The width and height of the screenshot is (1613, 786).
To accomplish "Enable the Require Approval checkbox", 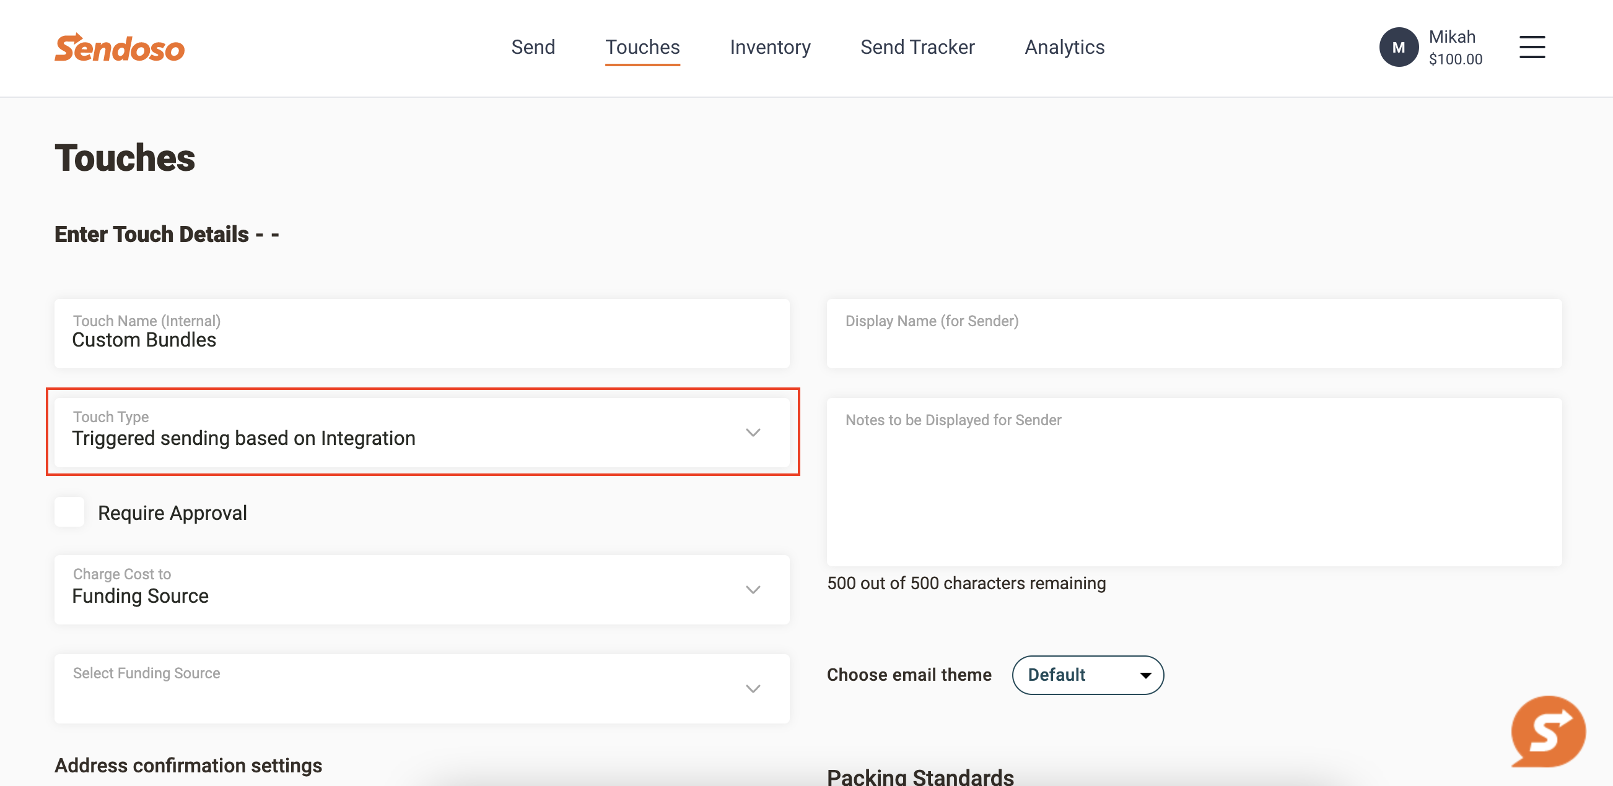I will 69,512.
